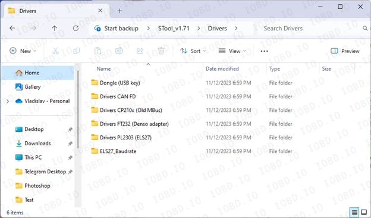Click the pin icon beside This PC
The image size is (371, 218).
pyautogui.click(x=70, y=158)
